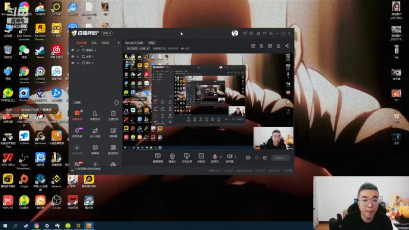
Task: Open the 弹幕助手 danmaku helper tool
Action: click(77, 115)
